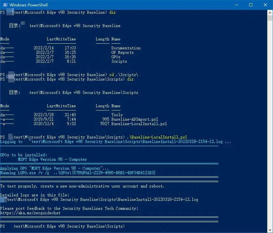This screenshot has width=273, height=233.
Task: Click Baseline-ADImport.ps1 file name
Action: pyautogui.click(x=135, y=119)
